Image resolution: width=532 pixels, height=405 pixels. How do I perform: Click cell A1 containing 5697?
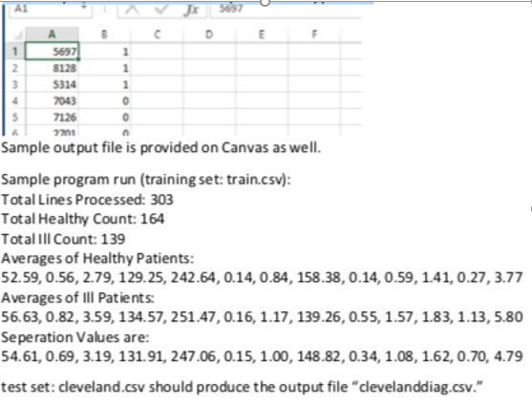click(52, 52)
